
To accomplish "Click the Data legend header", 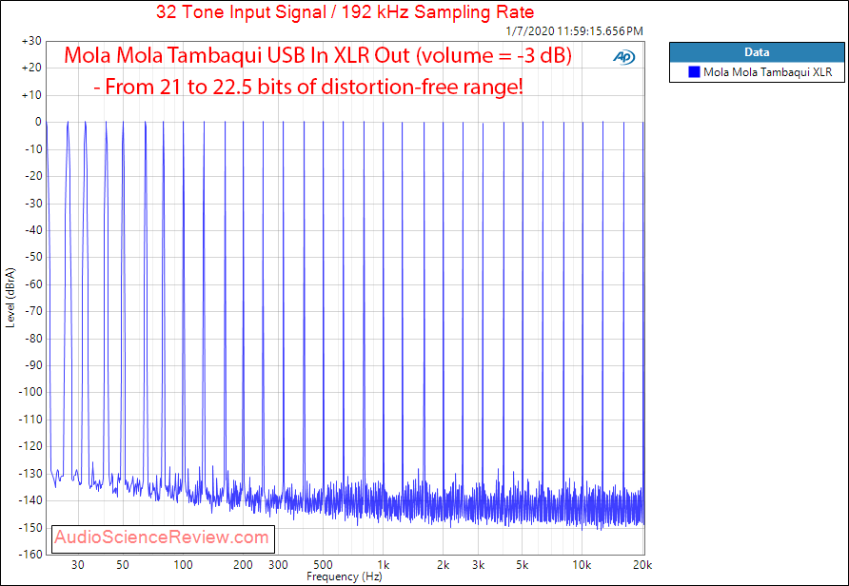I will (757, 52).
